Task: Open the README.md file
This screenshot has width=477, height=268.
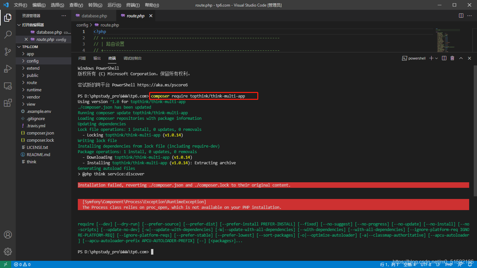Action: (43, 154)
